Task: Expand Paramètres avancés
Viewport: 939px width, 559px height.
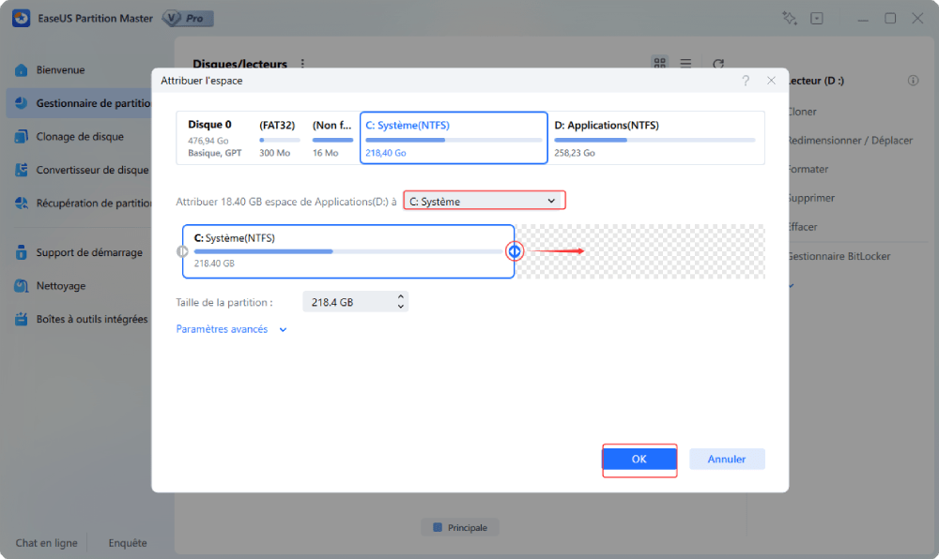Action: (231, 329)
